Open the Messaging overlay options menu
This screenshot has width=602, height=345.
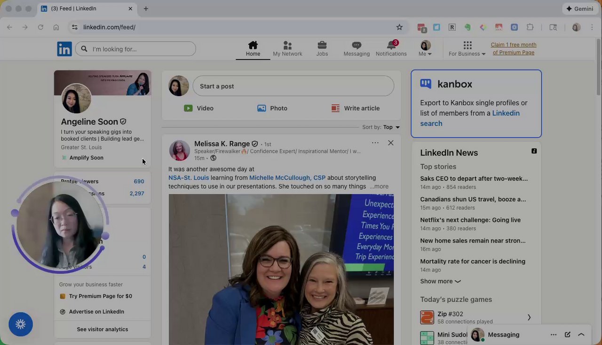pos(554,335)
